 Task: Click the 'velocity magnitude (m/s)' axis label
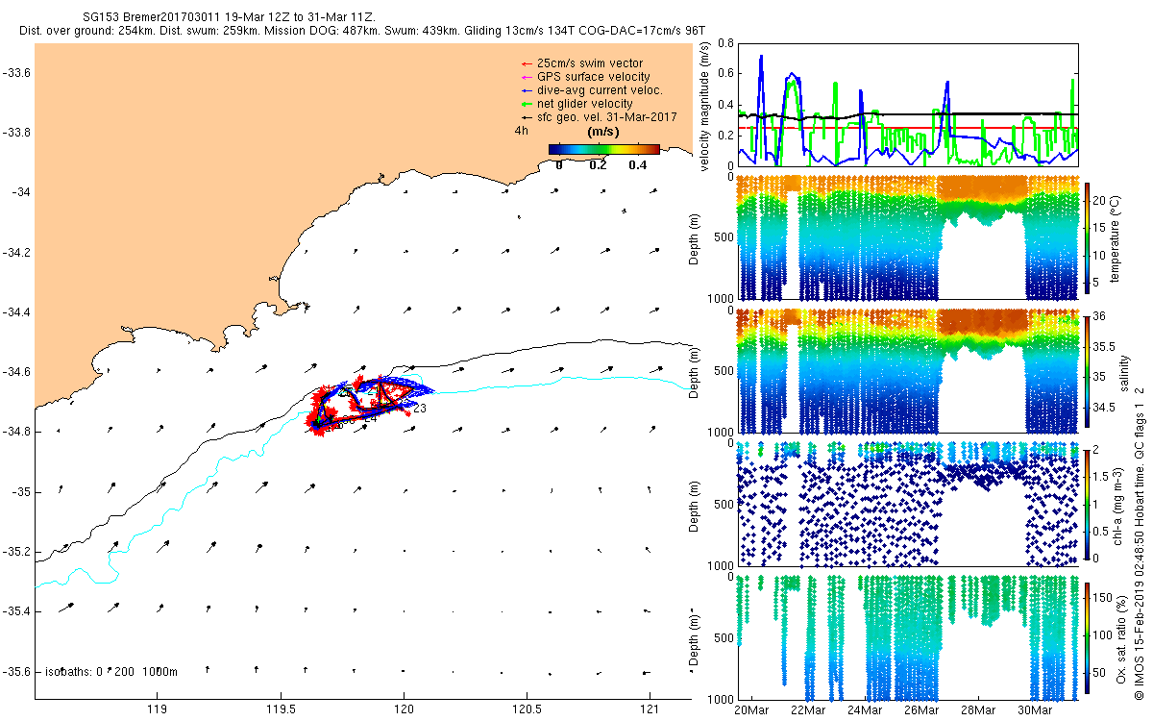(x=704, y=106)
